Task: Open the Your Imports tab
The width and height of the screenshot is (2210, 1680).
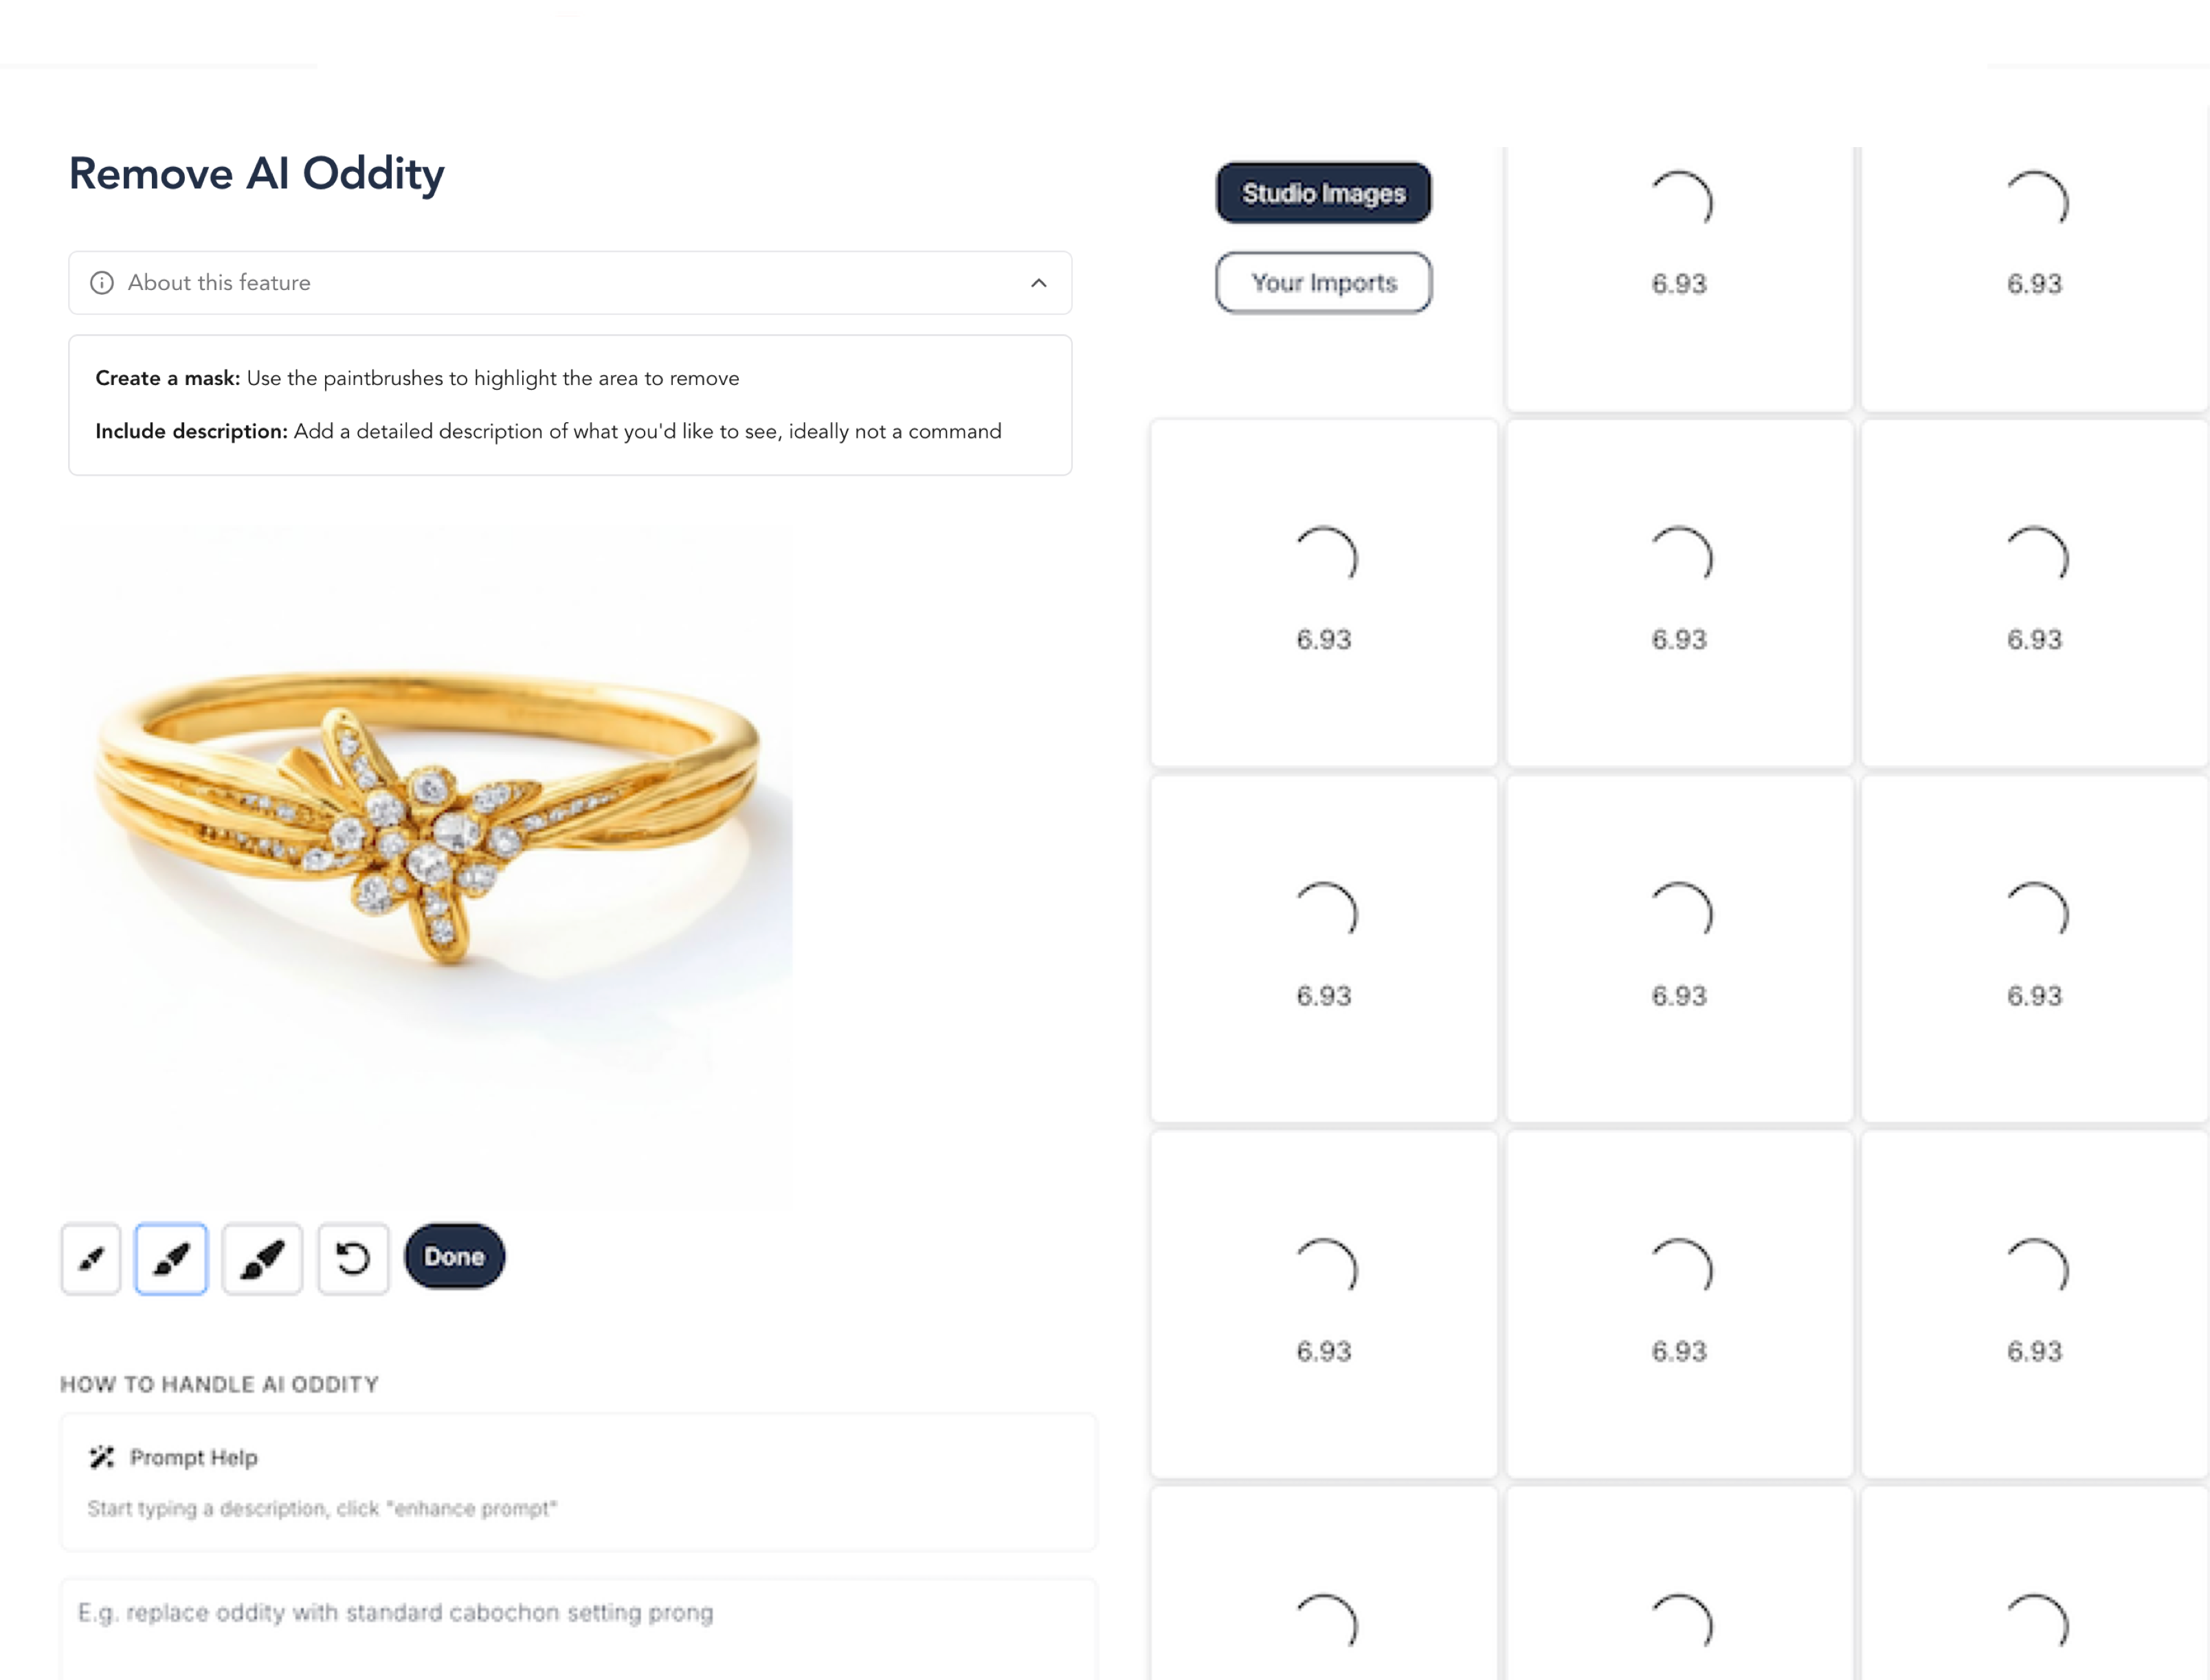Action: pyautogui.click(x=1322, y=283)
